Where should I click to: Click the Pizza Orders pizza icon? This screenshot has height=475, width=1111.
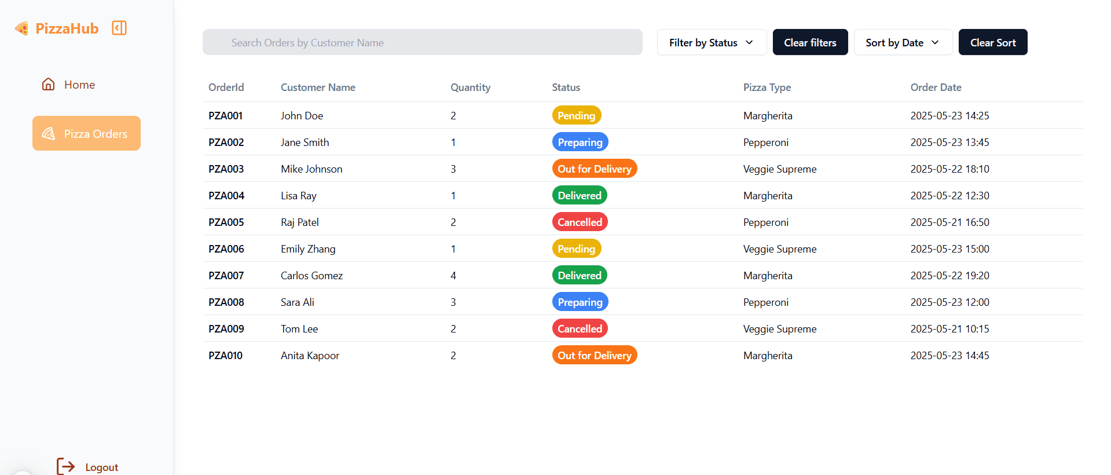49,134
